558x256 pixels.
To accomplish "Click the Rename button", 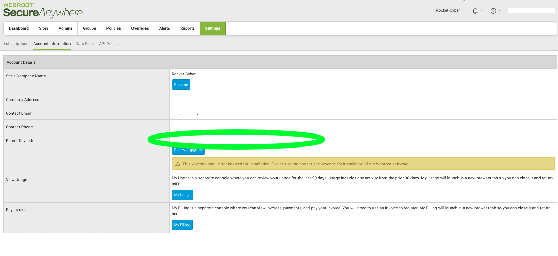I will 181,85.
